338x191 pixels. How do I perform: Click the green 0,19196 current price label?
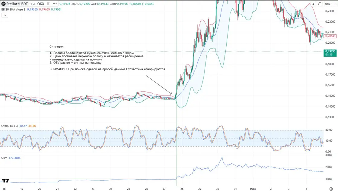[x=330, y=53]
